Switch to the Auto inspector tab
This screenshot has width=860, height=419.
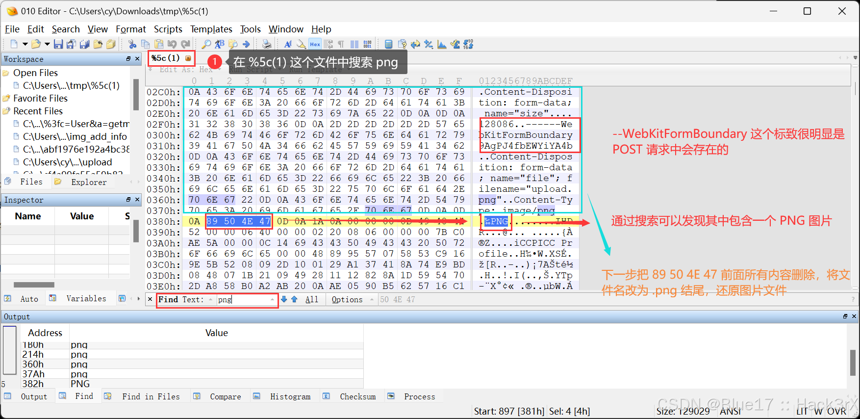[x=24, y=298]
